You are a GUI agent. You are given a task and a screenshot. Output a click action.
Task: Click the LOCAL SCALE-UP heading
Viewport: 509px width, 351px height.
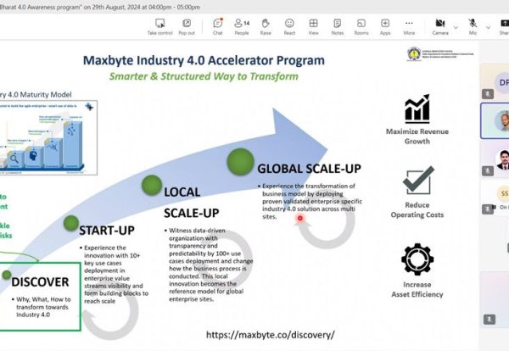tap(192, 203)
